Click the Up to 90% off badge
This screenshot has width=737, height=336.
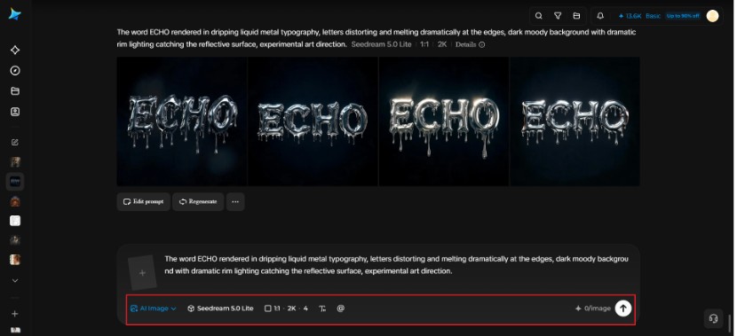683,16
